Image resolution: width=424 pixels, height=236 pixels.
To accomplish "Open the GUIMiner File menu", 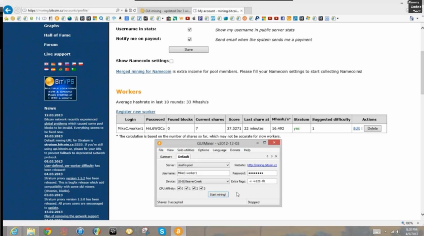I will [x=161, y=150].
